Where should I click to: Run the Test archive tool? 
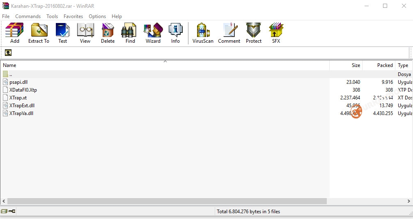point(63,30)
